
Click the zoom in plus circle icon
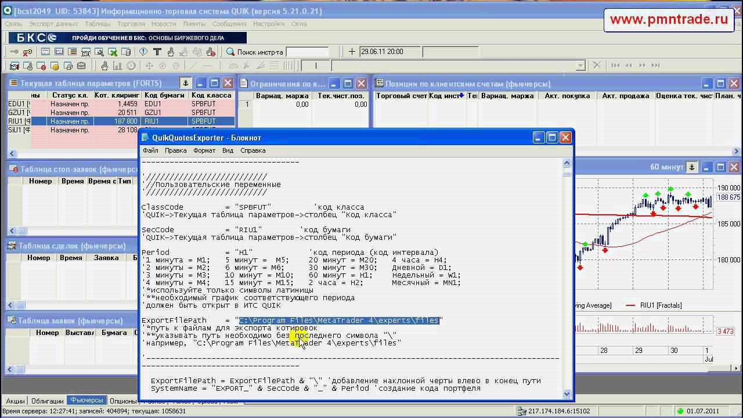click(163, 66)
